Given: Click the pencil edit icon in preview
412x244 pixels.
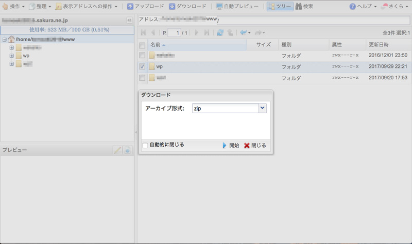Looking at the screenshot, I should [117, 150].
